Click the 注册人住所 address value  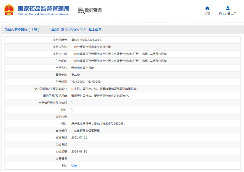click(x=119, y=54)
